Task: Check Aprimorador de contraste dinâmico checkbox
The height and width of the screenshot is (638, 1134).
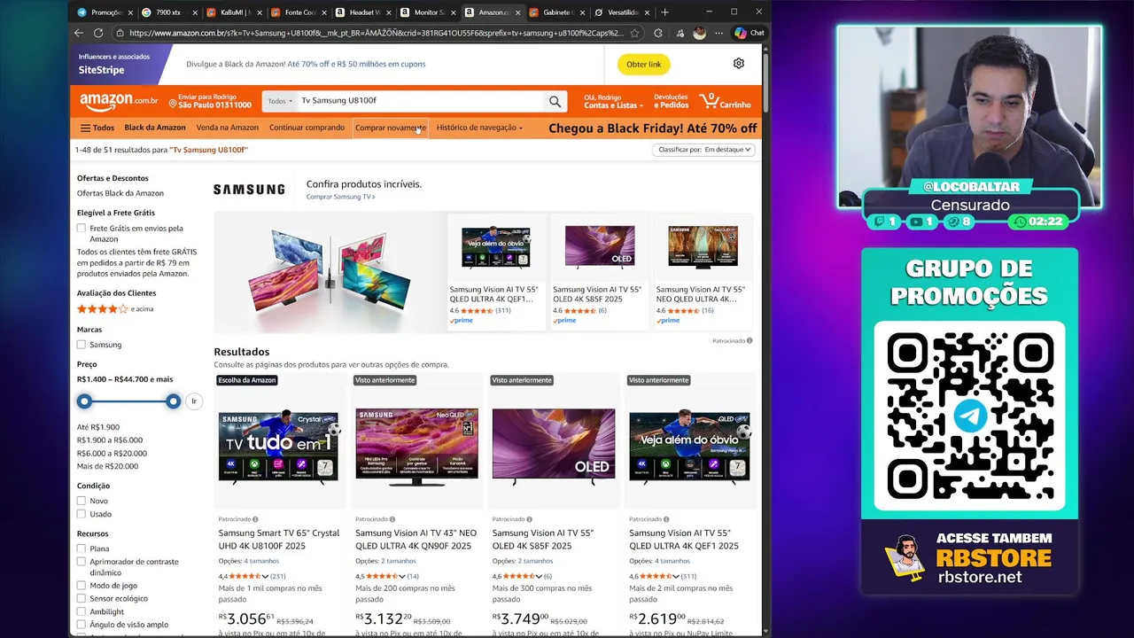Action: point(82,562)
